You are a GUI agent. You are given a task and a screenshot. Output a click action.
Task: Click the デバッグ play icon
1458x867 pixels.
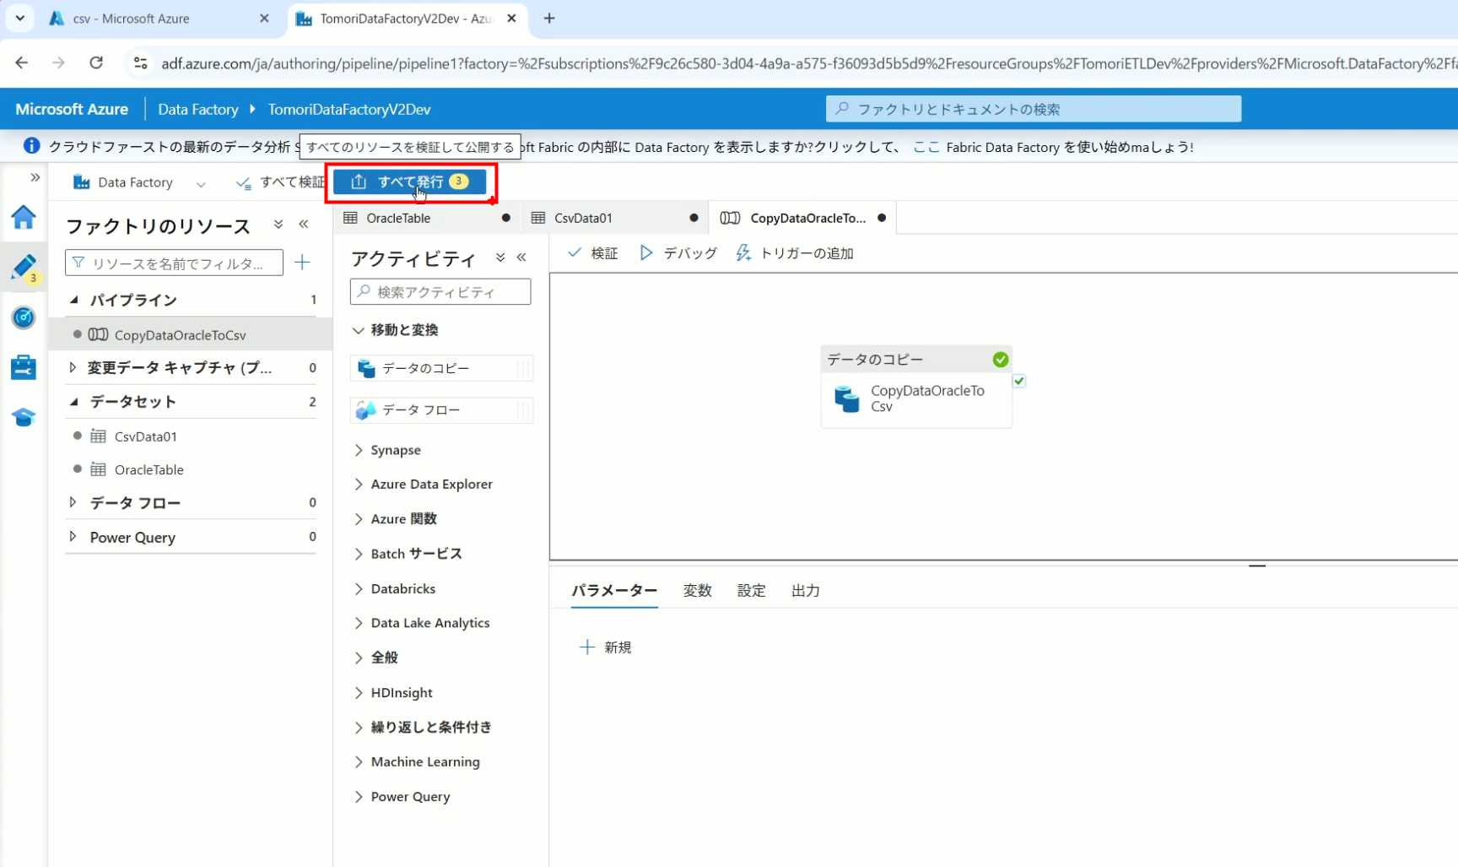pyautogui.click(x=646, y=253)
